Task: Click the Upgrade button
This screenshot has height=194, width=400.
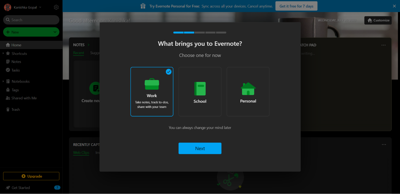Action: 31,176
